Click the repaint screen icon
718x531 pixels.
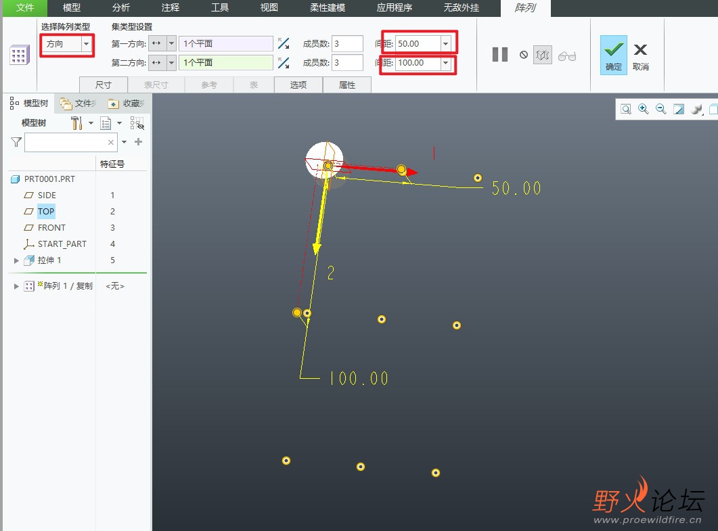pos(679,109)
